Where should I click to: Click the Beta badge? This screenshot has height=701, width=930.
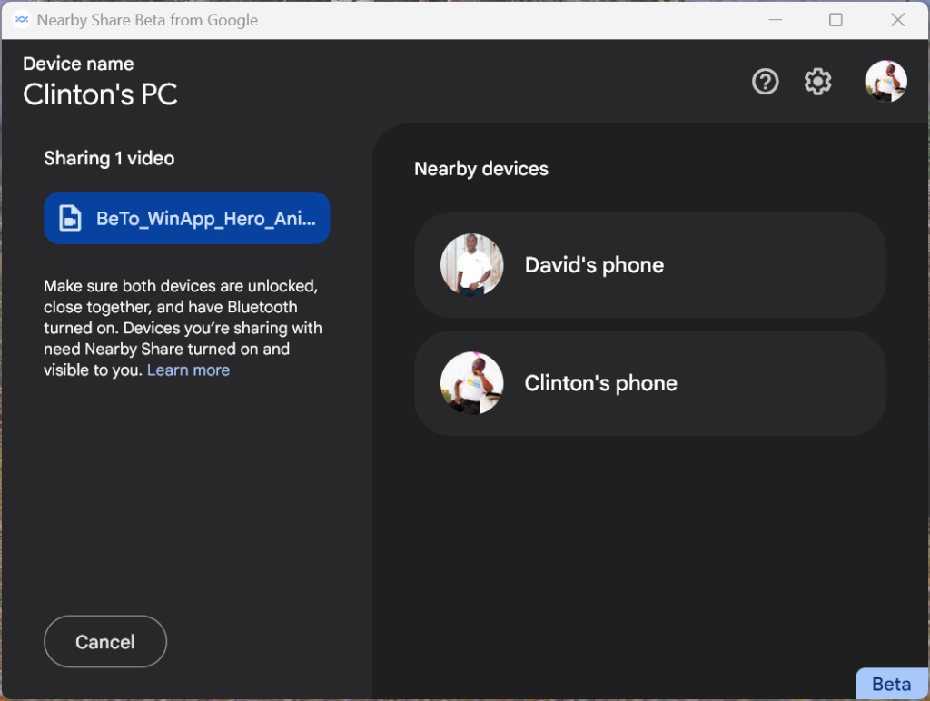click(x=892, y=684)
